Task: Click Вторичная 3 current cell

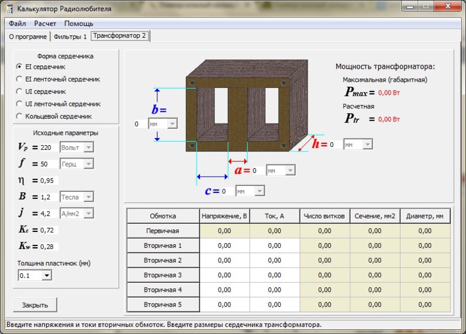Action: (274, 275)
